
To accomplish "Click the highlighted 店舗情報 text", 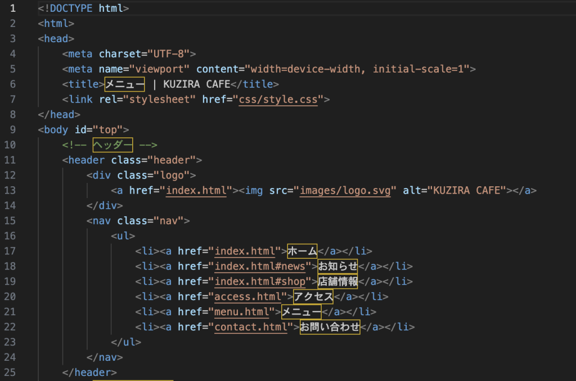I will 337,281.
